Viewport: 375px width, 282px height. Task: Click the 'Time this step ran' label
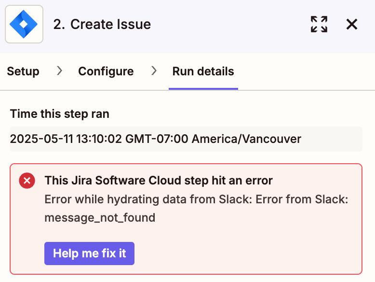[x=60, y=114]
